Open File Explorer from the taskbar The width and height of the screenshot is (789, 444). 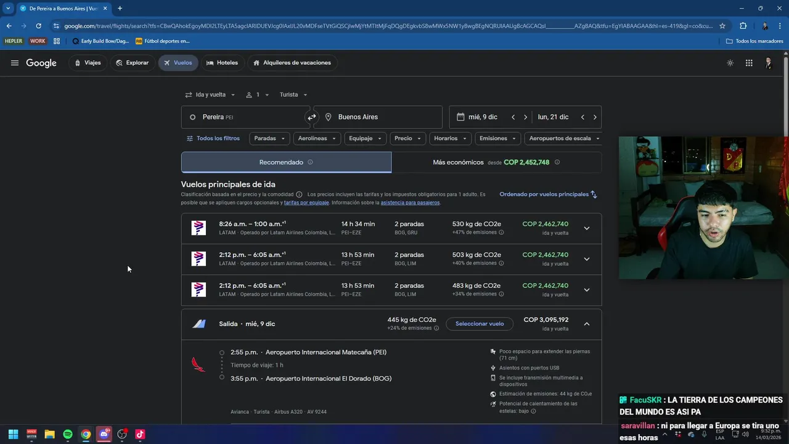49,434
